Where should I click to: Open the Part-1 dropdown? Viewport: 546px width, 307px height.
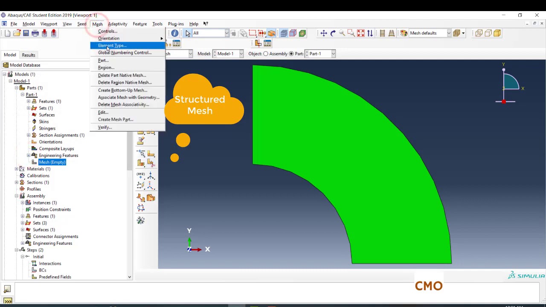tap(333, 54)
